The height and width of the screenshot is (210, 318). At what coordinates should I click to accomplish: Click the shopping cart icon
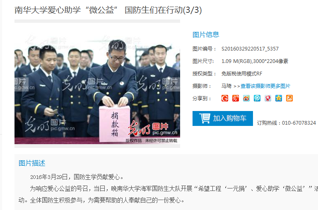pos(205,118)
